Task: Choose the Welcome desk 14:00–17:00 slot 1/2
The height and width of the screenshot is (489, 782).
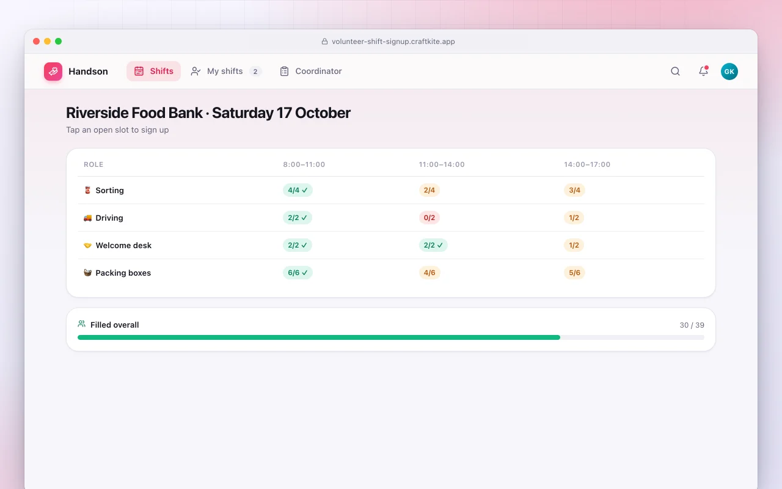Action: tap(574, 245)
